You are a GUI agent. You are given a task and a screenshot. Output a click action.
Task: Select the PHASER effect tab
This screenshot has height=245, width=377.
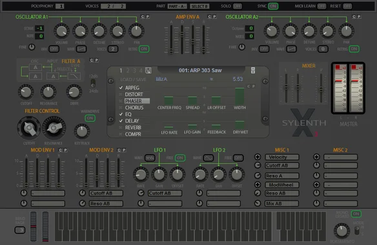coord(137,101)
